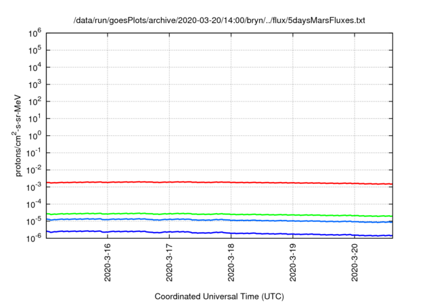
Task: Click the 10^6 y-axis tick label
Action: pyautogui.click(x=35, y=33)
